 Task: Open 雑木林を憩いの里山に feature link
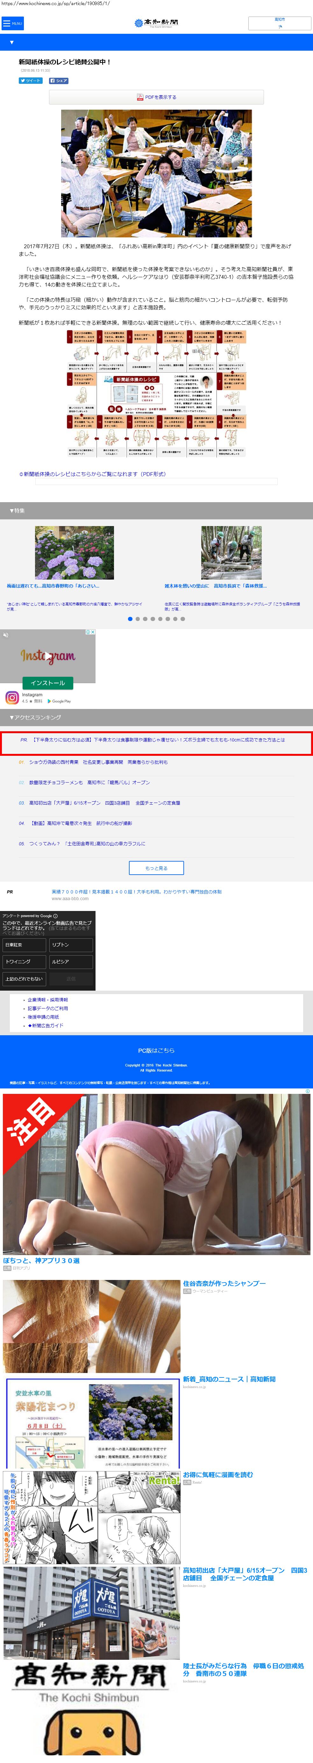click(x=215, y=586)
